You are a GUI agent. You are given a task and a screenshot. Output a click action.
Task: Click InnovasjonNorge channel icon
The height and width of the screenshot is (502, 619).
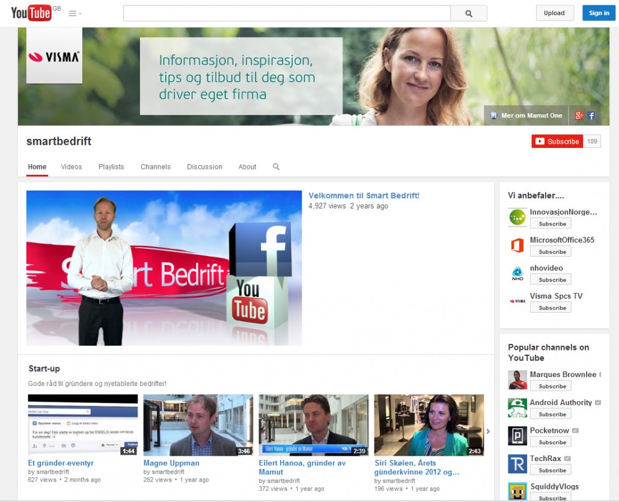517,218
